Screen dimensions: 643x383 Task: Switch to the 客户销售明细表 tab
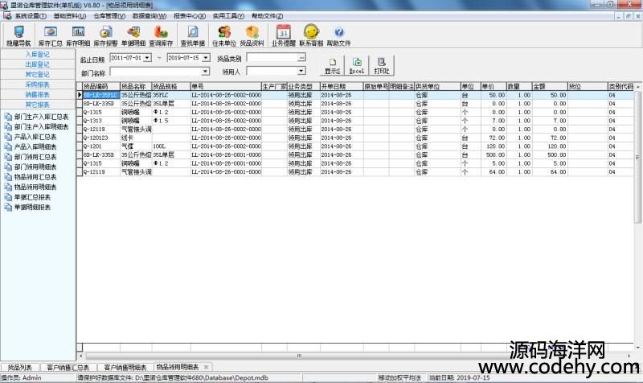[125, 368]
